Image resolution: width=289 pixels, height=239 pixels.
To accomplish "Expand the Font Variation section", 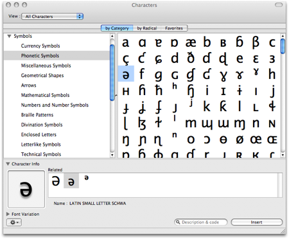I will pos(8,214).
